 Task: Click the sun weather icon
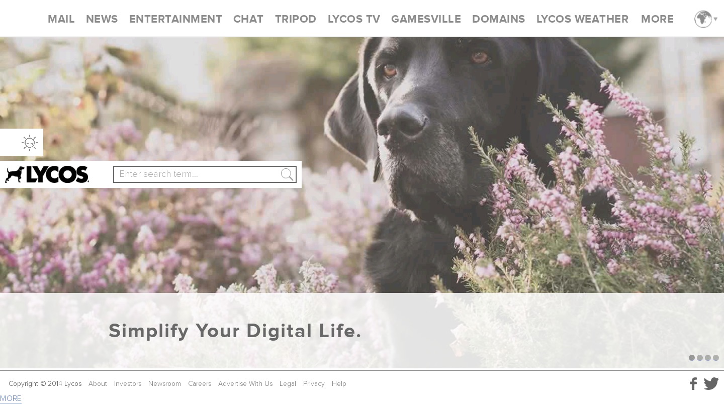30,143
